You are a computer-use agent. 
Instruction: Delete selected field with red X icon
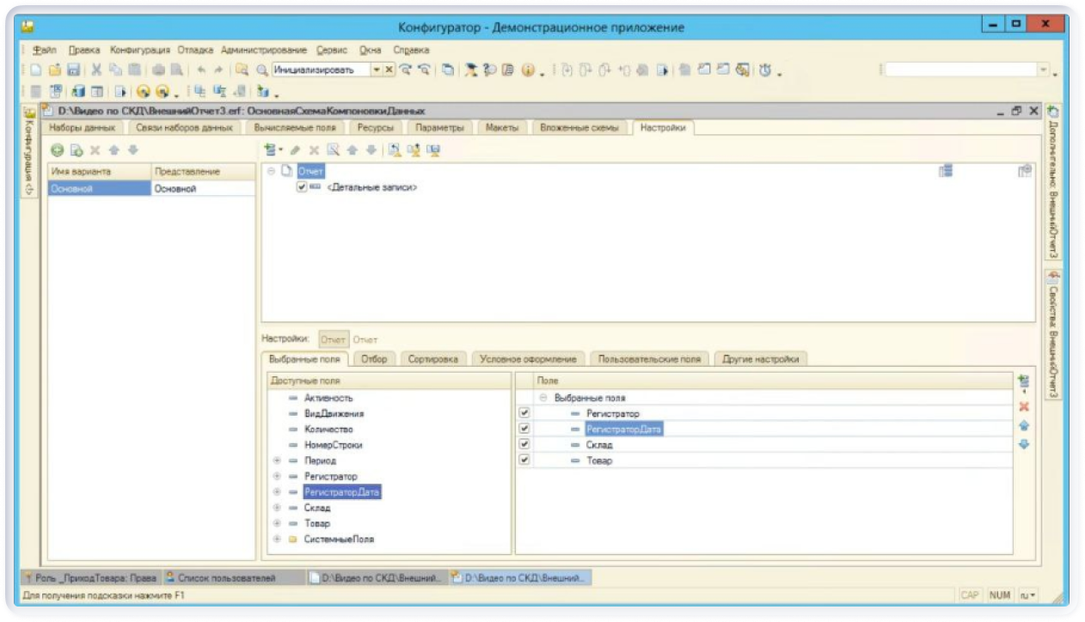coord(1023,407)
